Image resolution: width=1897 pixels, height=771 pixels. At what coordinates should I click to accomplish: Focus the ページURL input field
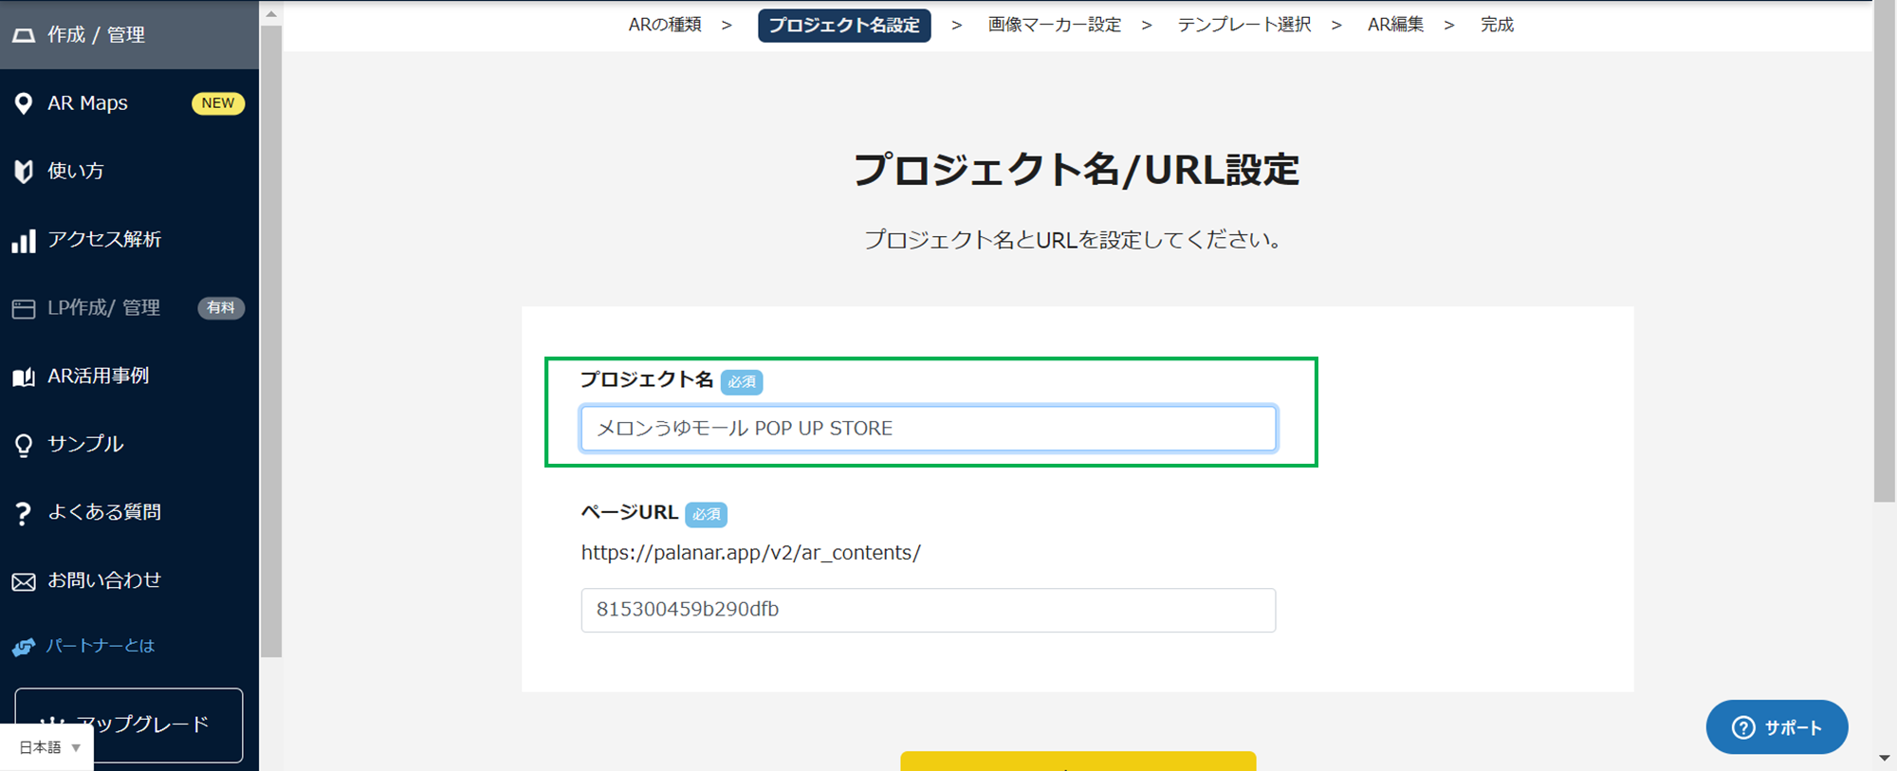(x=929, y=610)
